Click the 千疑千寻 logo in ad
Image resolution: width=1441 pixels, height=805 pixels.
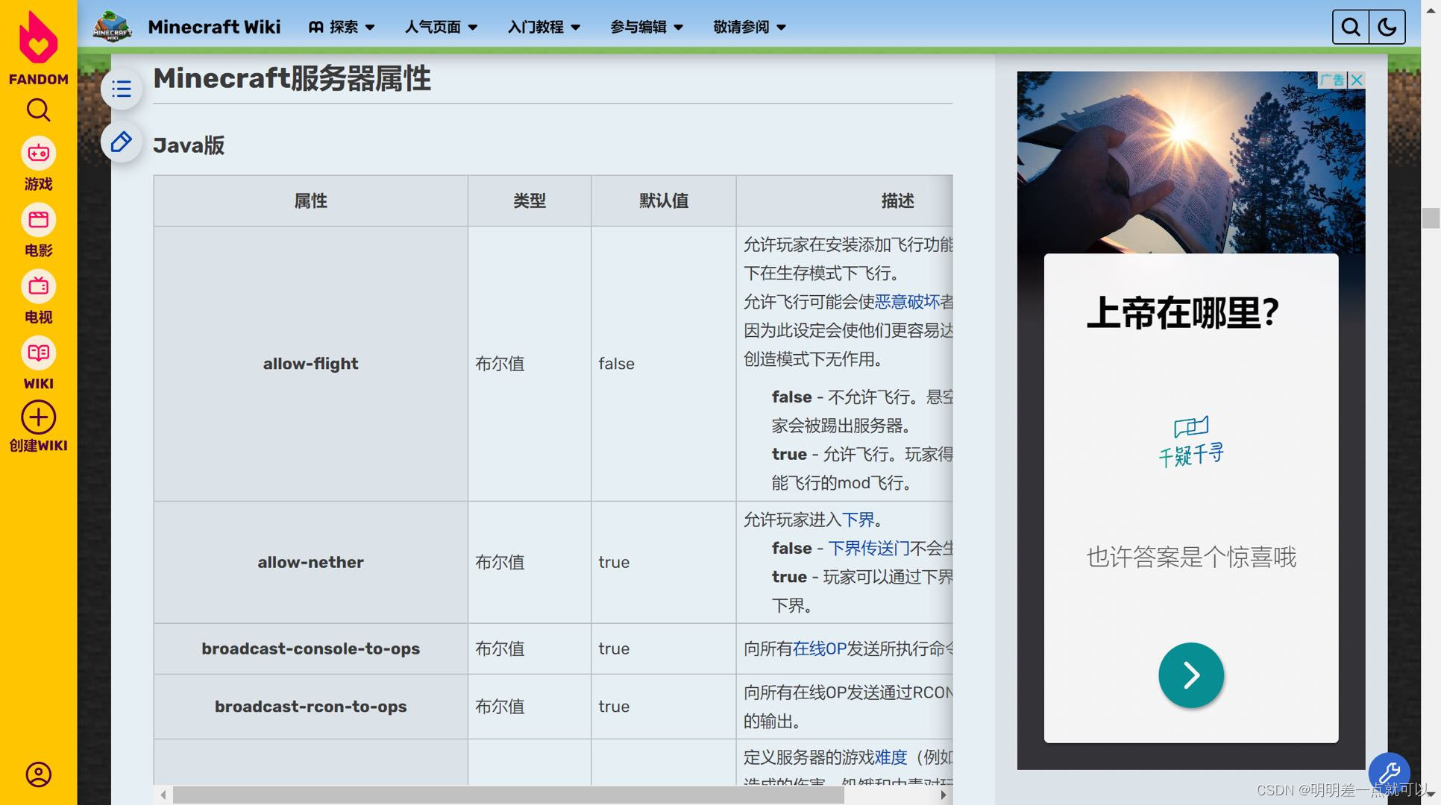click(1191, 443)
